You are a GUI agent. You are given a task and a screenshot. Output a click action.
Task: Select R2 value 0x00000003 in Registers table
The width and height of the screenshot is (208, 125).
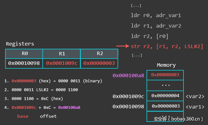[x=99, y=63]
